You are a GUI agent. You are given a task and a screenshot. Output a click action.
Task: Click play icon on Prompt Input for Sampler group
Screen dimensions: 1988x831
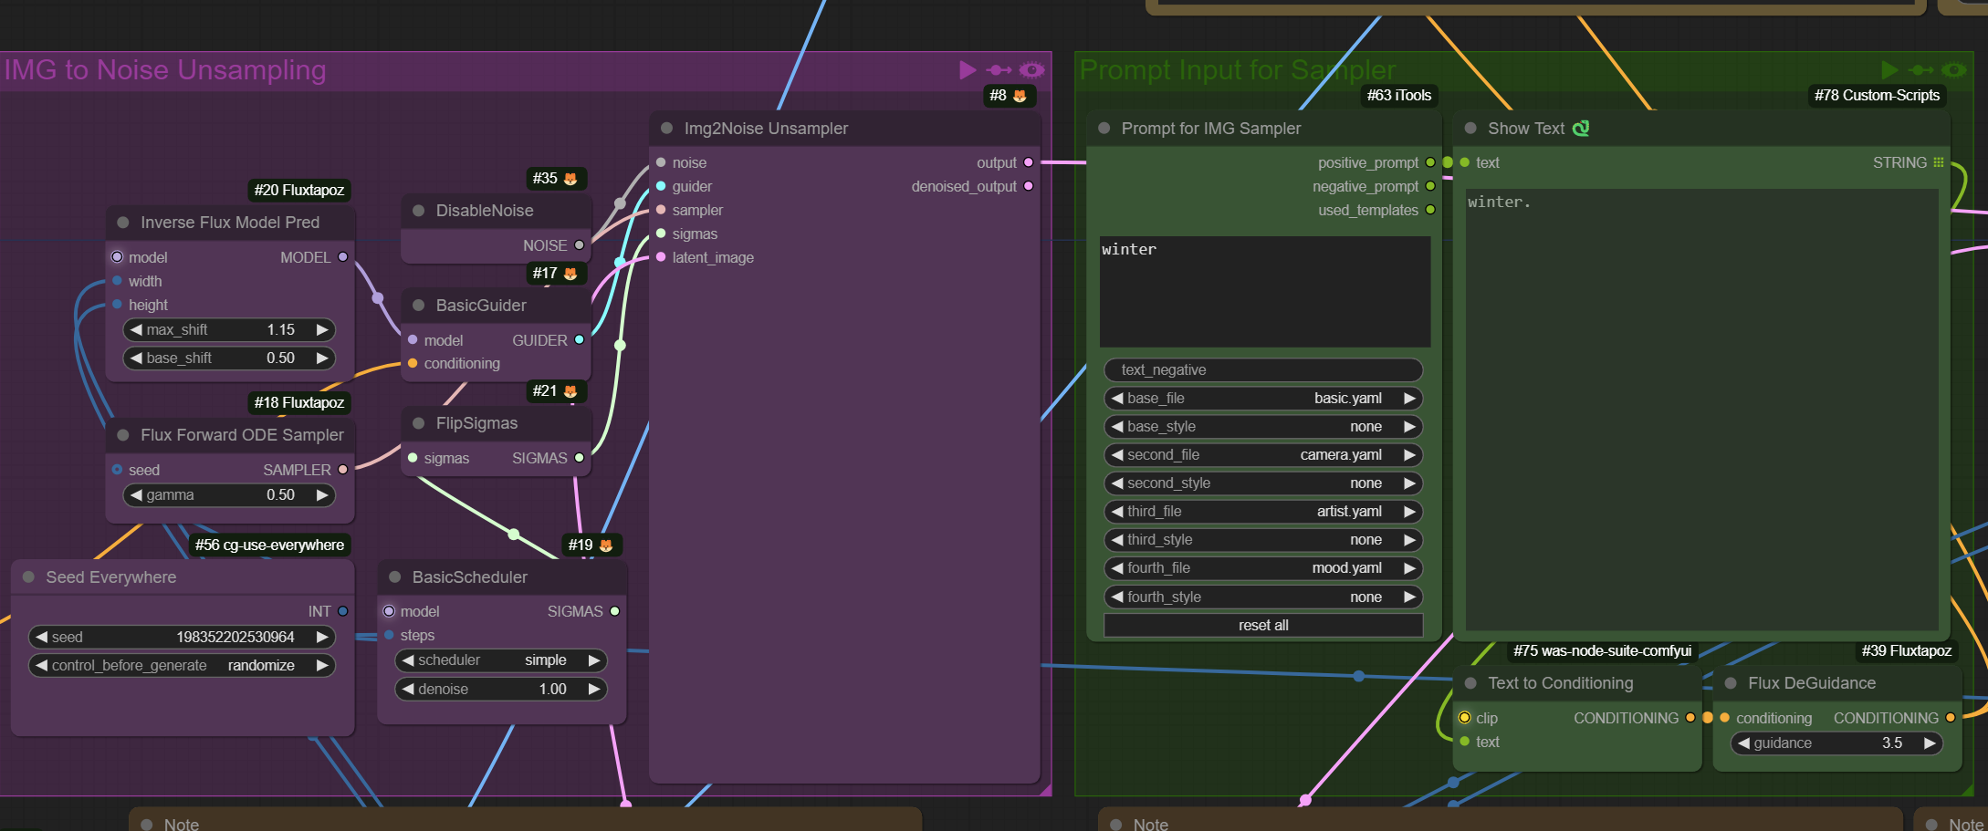click(1889, 70)
